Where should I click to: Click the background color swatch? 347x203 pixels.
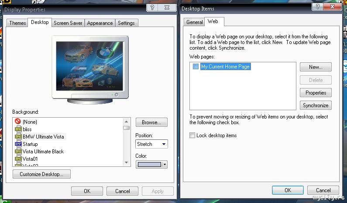coord(149,164)
